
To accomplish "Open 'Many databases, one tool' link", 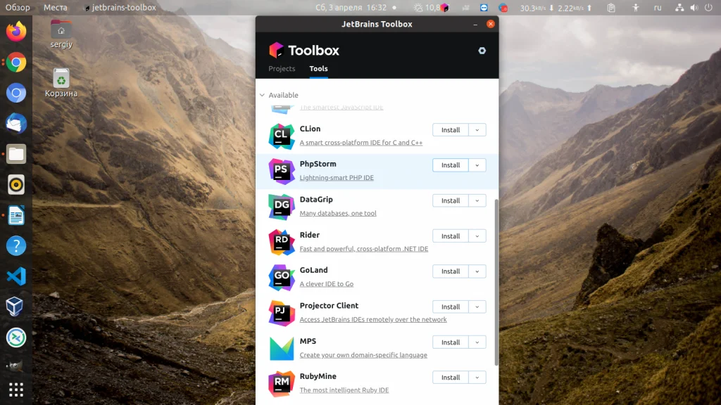I will (338, 213).
